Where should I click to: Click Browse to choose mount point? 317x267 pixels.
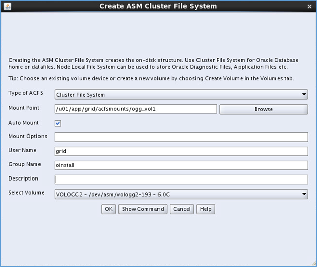click(x=264, y=109)
